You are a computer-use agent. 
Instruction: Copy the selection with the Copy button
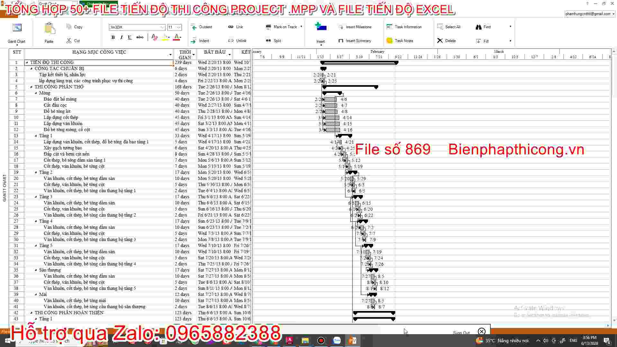pyautogui.click(x=74, y=27)
